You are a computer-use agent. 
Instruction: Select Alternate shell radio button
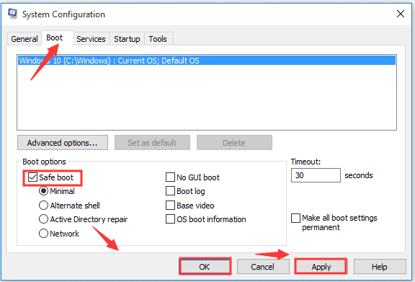[x=43, y=206]
